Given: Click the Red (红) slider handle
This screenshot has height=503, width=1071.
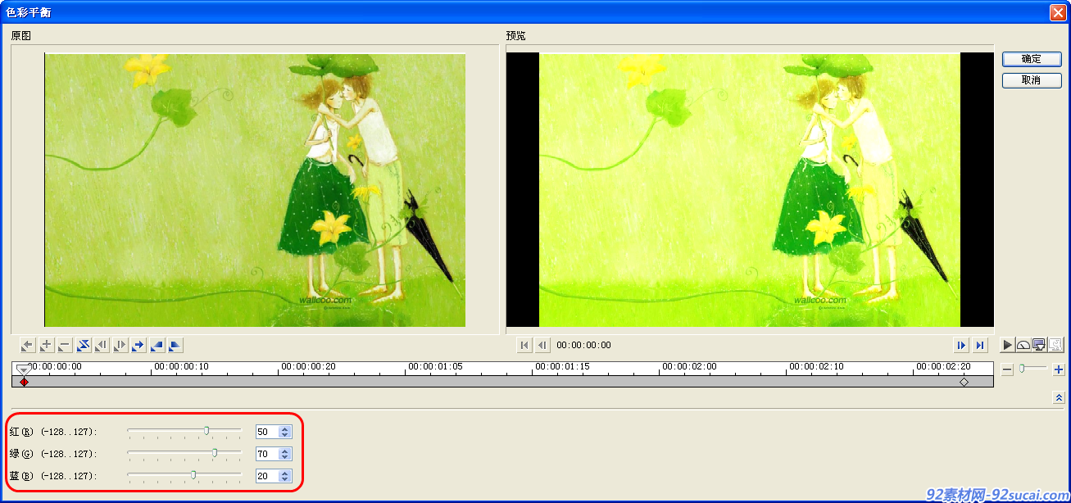Looking at the screenshot, I should point(206,430).
